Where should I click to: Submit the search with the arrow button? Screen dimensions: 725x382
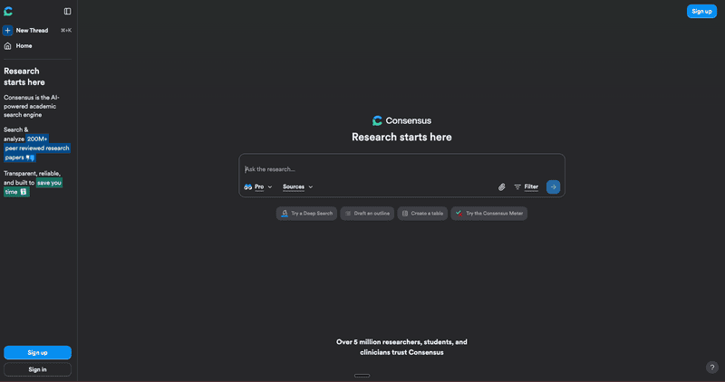pyautogui.click(x=553, y=187)
